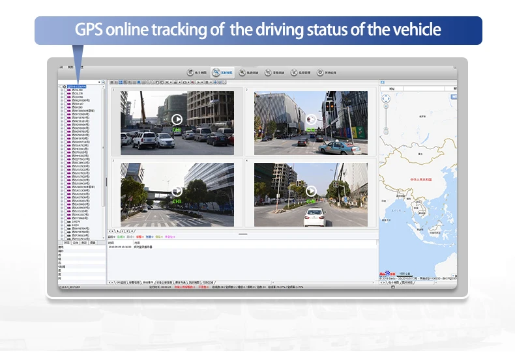Switch to four-window grid layout icon
Viewport: 515px width, 353px height.
click(x=121, y=82)
